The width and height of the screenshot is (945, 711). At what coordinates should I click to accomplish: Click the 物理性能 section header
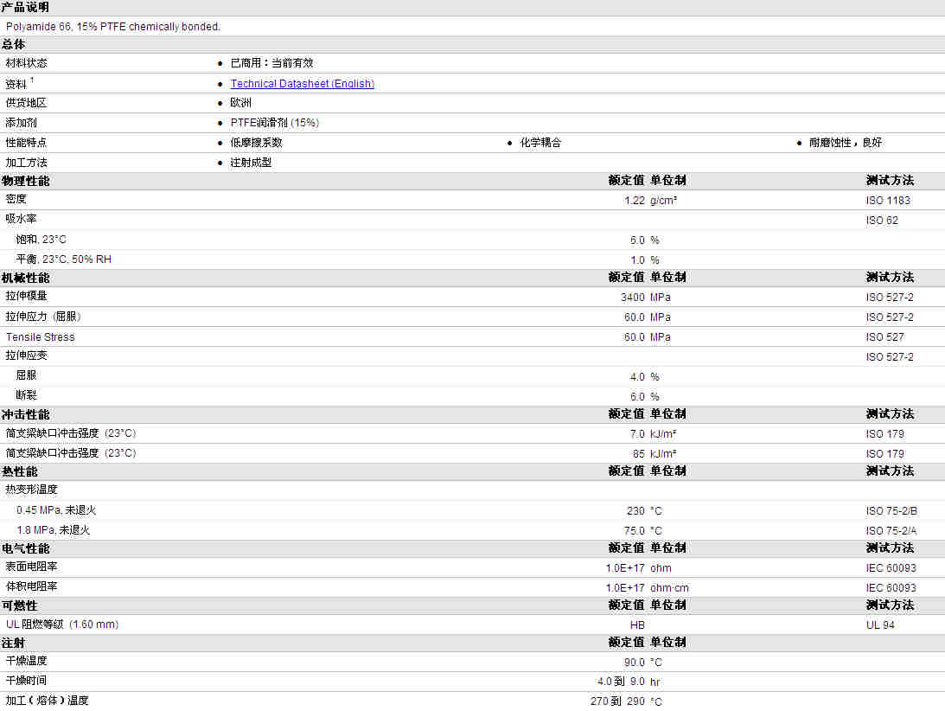click(x=26, y=181)
